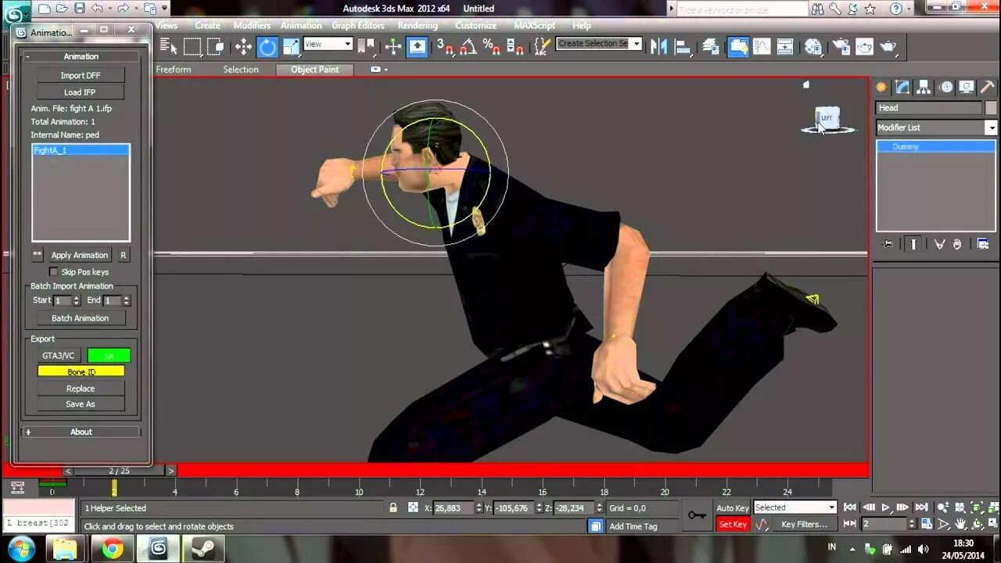Toggle Percent Snap in toolbar
This screenshot has width=1001, height=563.
(492, 47)
